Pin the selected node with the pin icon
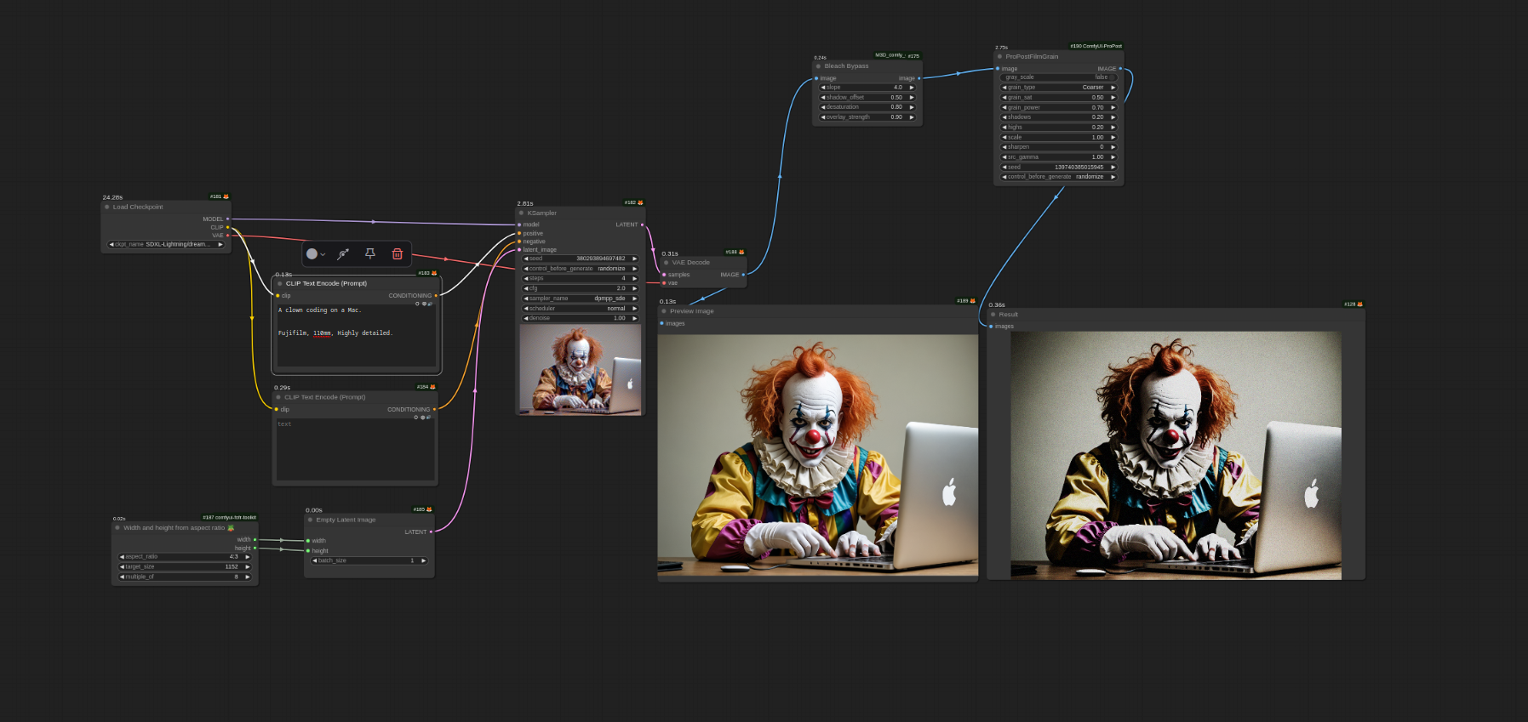The height and width of the screenshot is (722, 1528). coord(370,253)
